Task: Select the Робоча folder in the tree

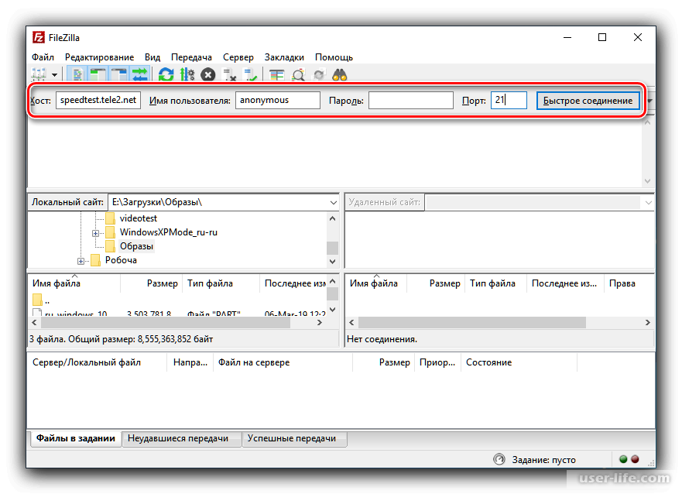Action: 121,260
